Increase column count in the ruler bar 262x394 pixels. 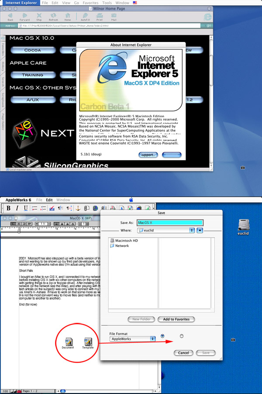click(x=87, y=224)
